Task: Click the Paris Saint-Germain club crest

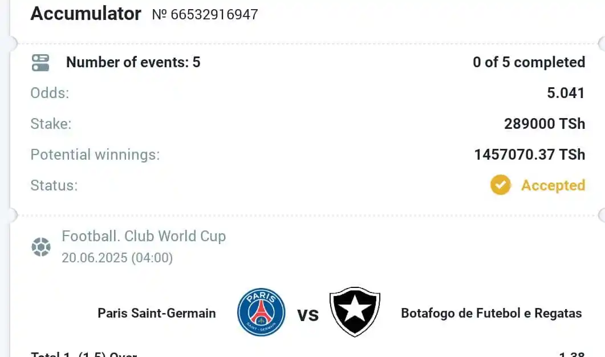Action: [x=261, y=312]
